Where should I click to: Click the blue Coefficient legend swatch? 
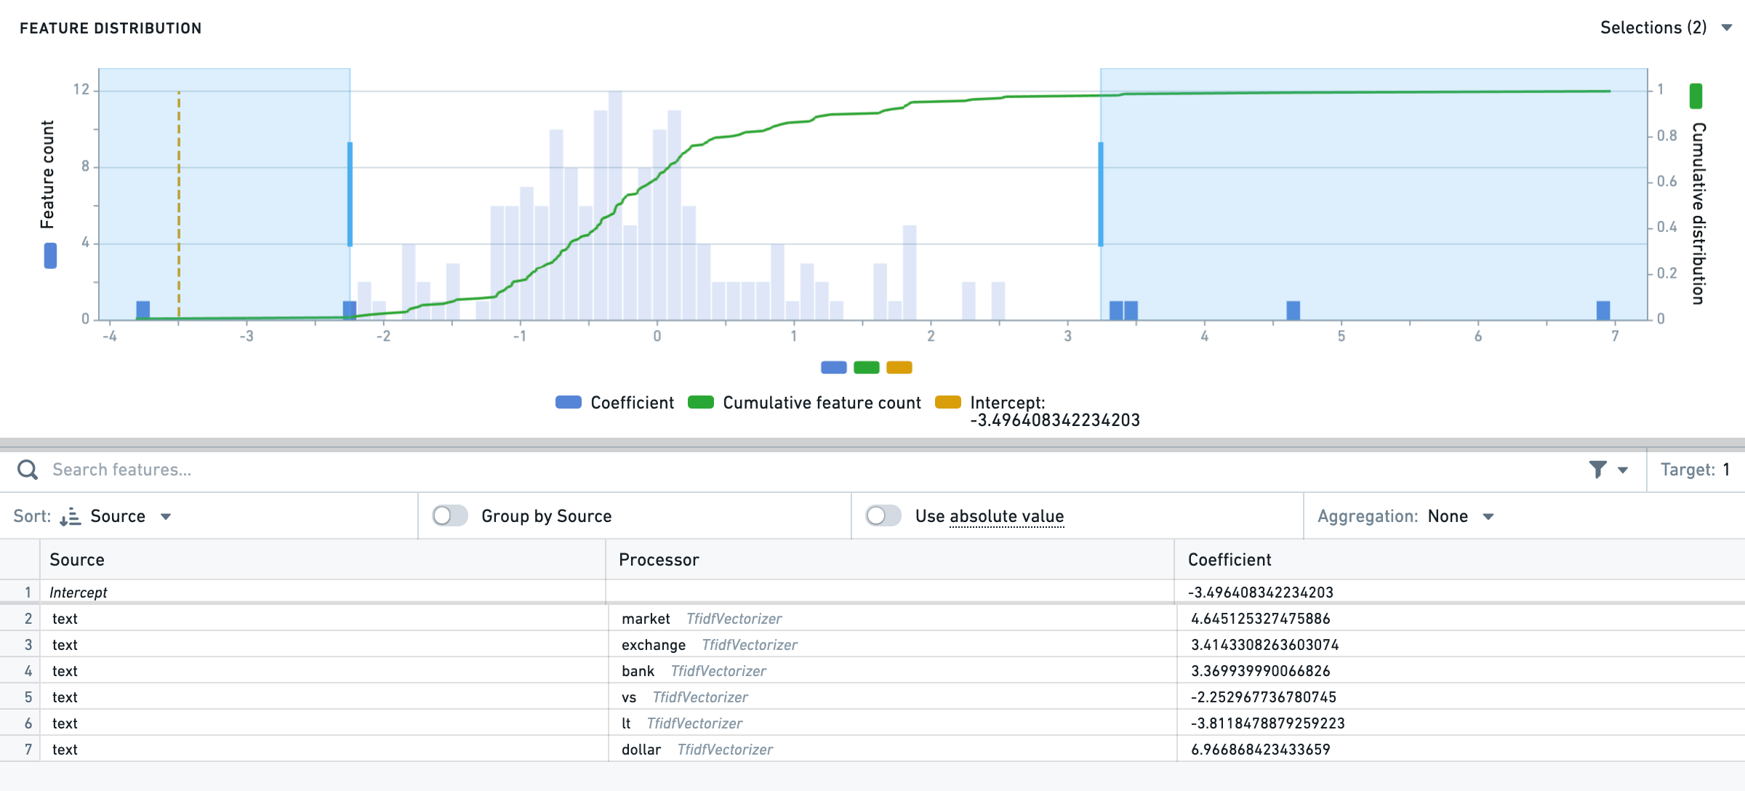[569, 402]
